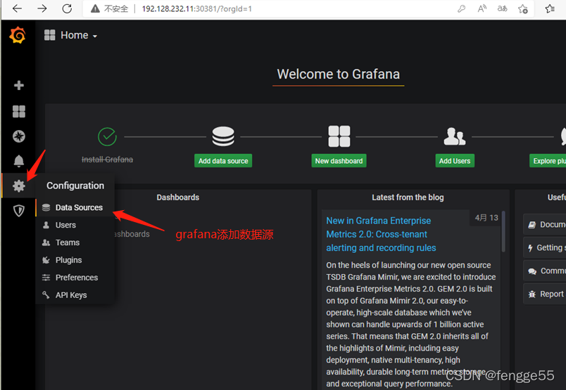
Task: Select Teams in Configuration menu
Action: pyautogui.click(x=75, y=242)
